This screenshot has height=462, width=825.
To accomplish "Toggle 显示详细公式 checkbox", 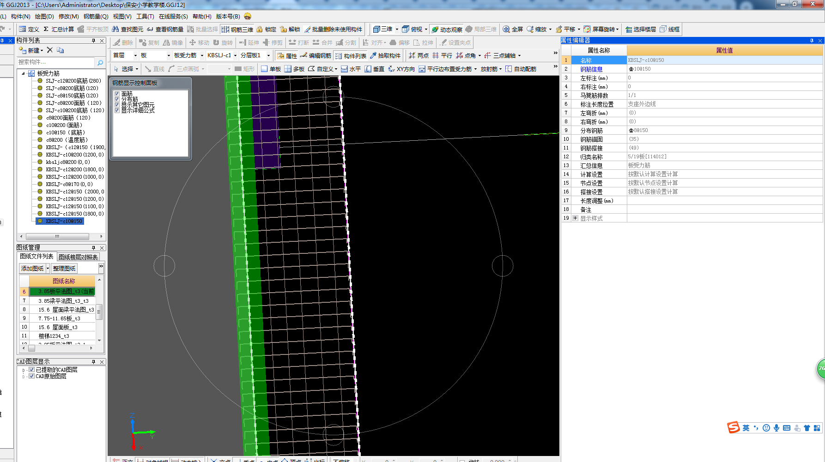I will click(117, 110).
